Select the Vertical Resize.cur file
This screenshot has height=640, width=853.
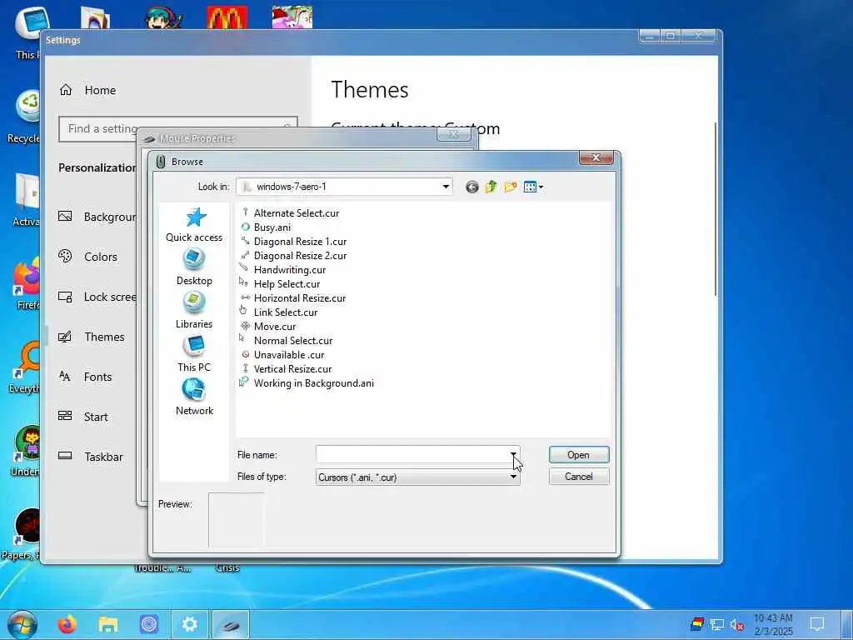pyautogui.click(x=286, y=369)
